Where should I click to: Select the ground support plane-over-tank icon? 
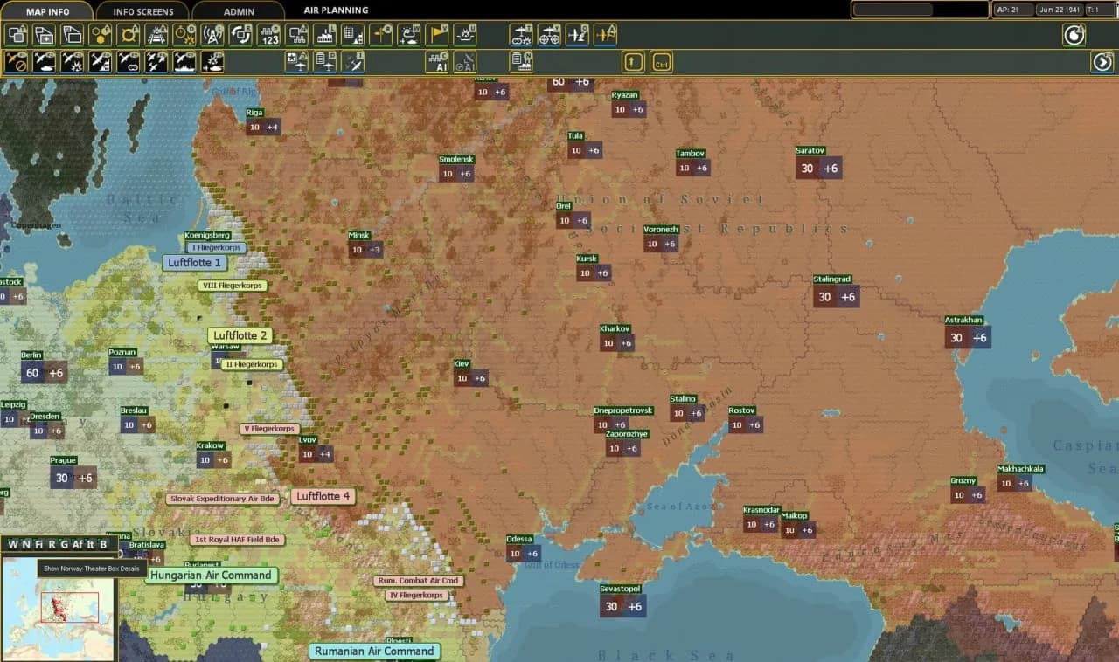[x=45, y=62]
